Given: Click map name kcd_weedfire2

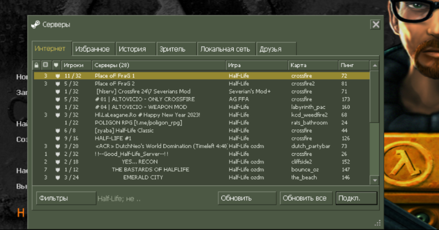Looking at the screenshot, I should click(309, 115).
